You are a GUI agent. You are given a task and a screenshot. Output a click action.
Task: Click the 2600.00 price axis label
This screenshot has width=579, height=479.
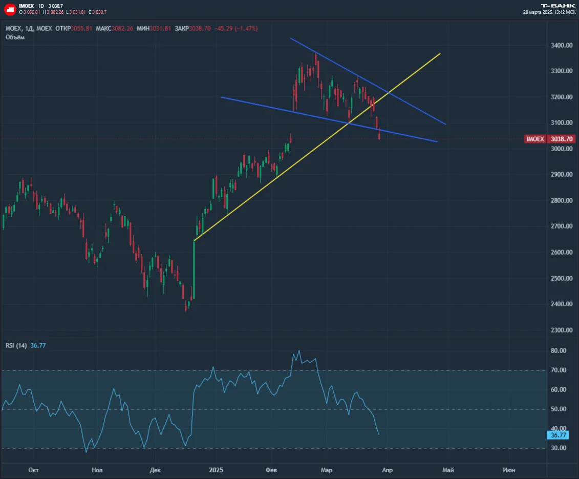point(562,252)
